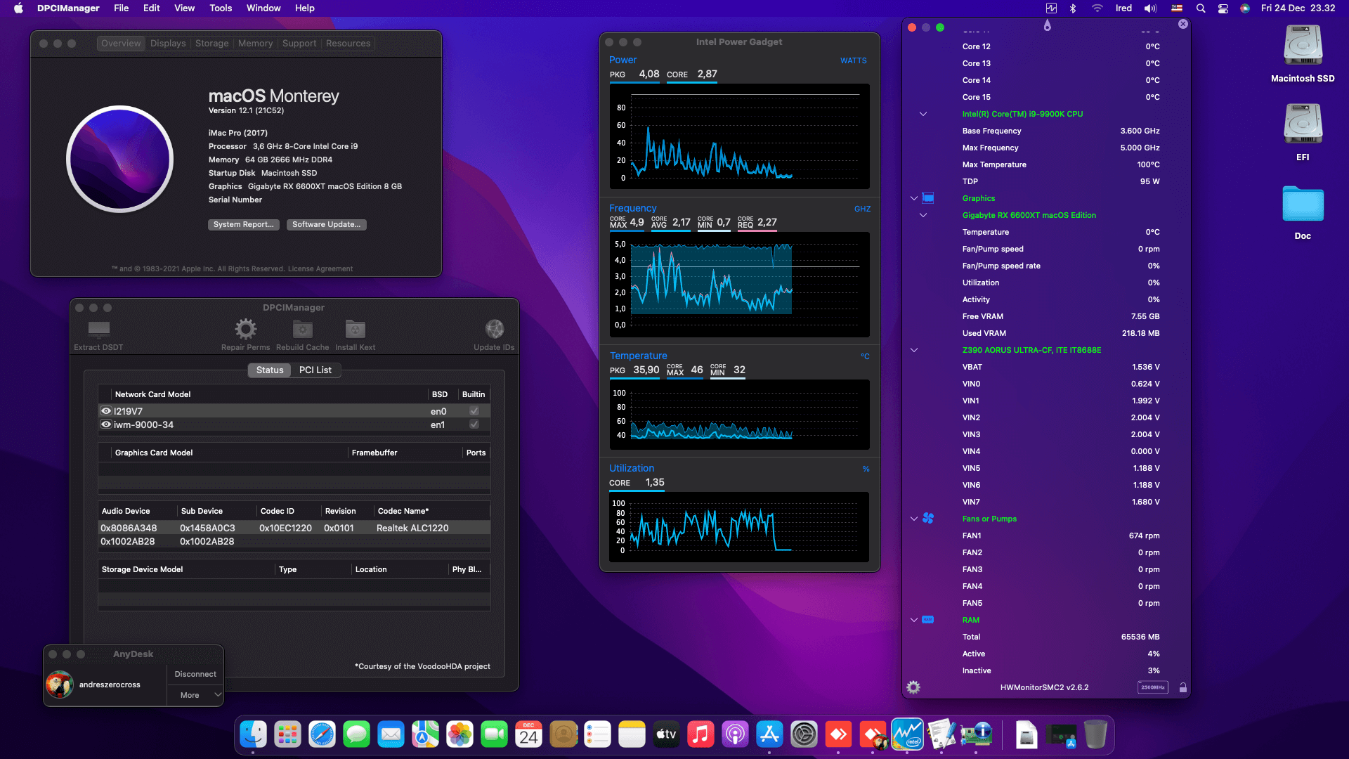Click Install Kext icon in DPCIManager
Image resolution: width=1349 pixels, height=759 pixels.
(x=355, y=329)
